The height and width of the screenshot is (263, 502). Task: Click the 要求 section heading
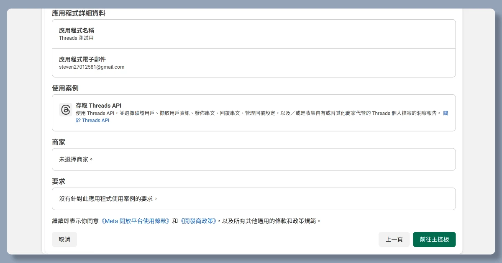pos(59,182)
